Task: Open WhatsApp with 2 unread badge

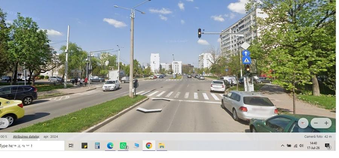Action: tap(124, 146)
